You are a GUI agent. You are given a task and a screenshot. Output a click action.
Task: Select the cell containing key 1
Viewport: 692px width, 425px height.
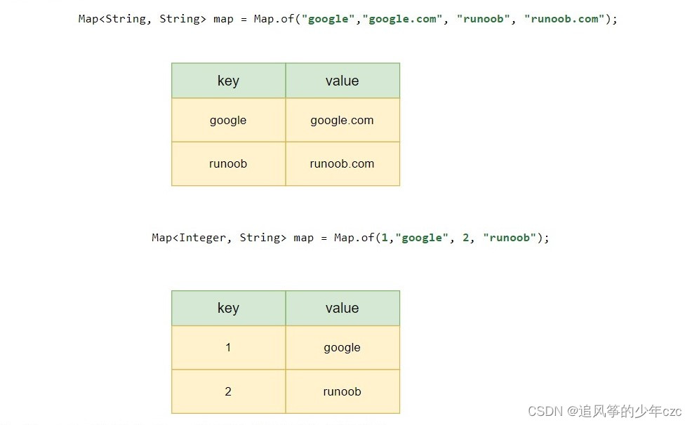click(229, 347)
